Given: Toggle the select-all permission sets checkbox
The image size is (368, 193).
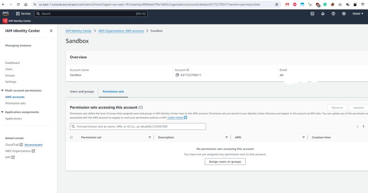Looking at the screenshot, I should point(71,137).
